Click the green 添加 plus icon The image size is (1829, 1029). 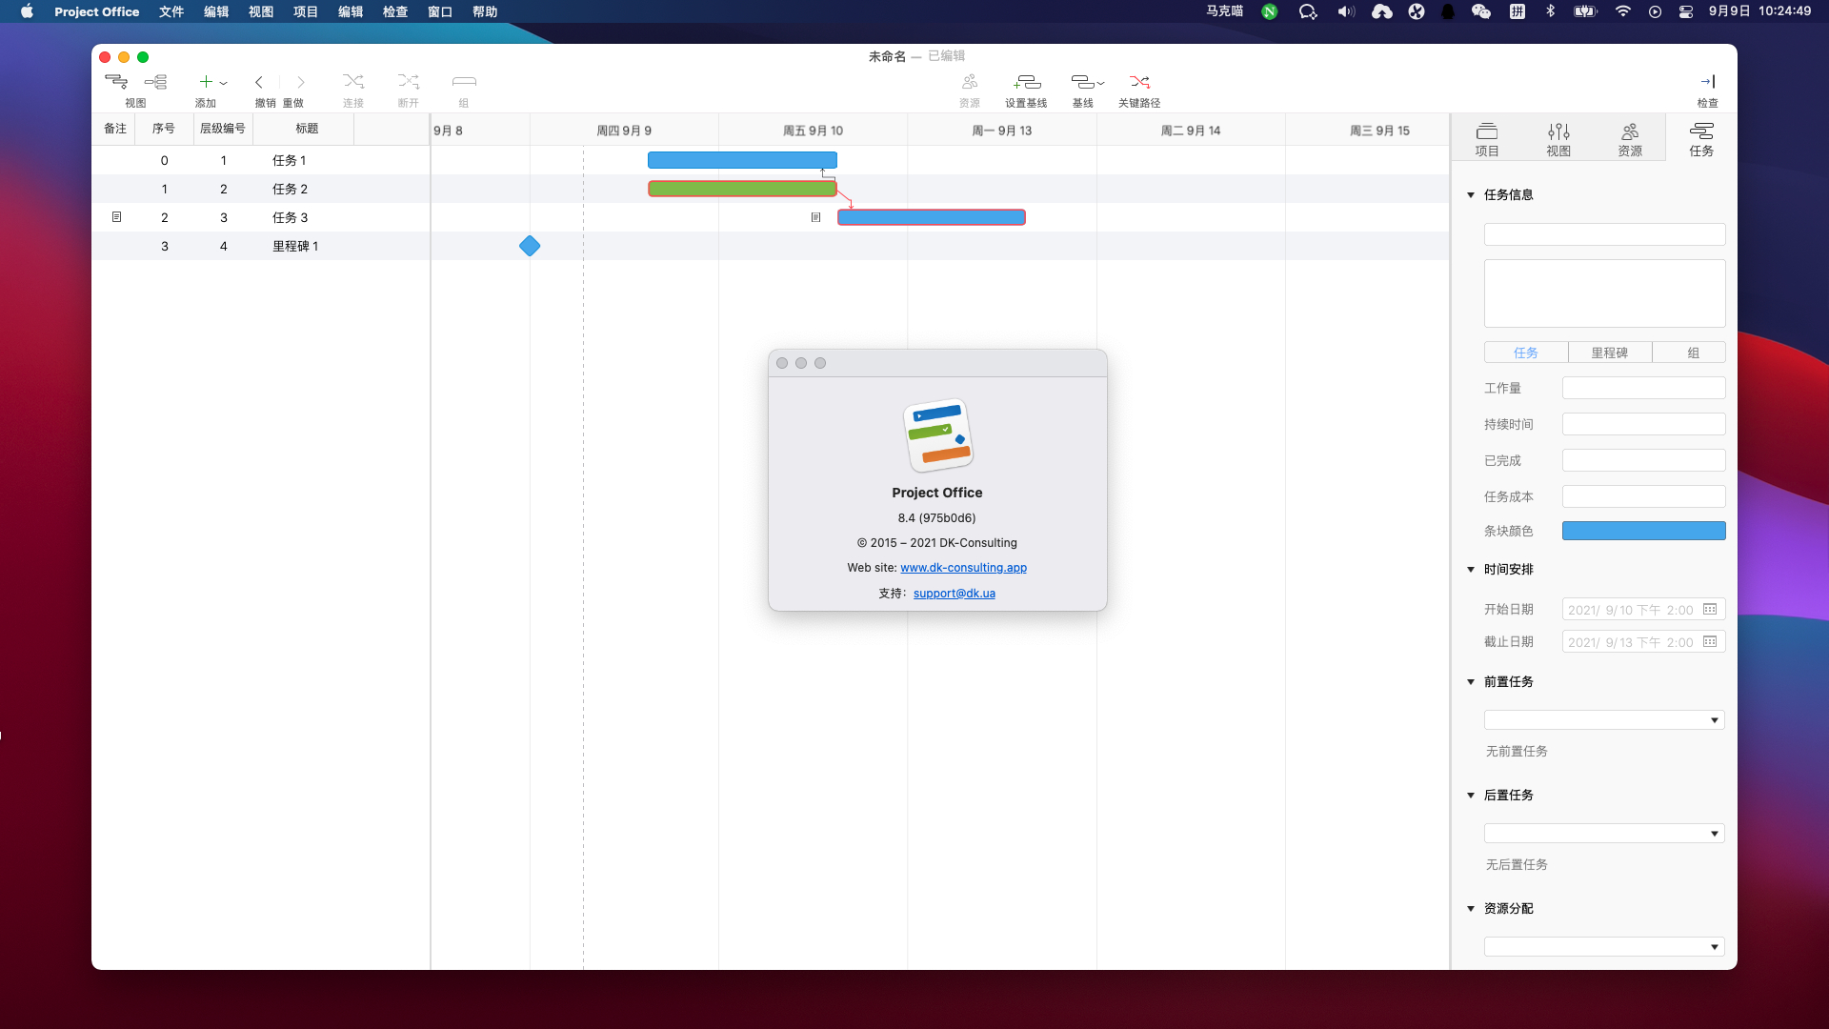[x=205, y=82]
